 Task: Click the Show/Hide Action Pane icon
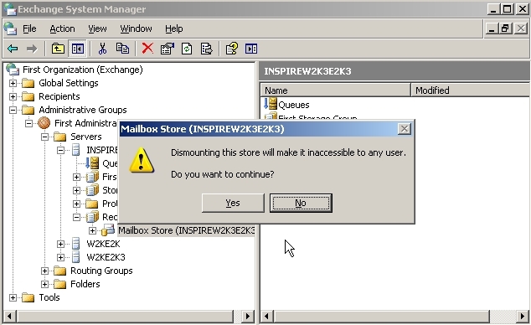(251, 49)
